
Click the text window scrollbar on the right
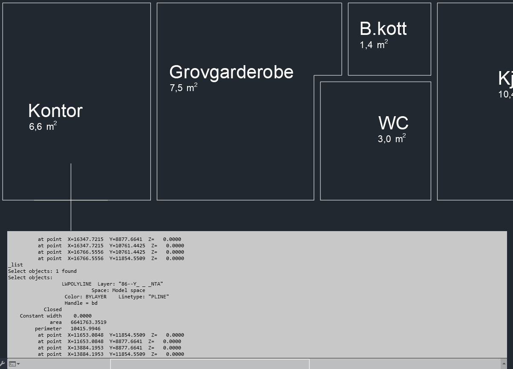[x=504, y=294]
